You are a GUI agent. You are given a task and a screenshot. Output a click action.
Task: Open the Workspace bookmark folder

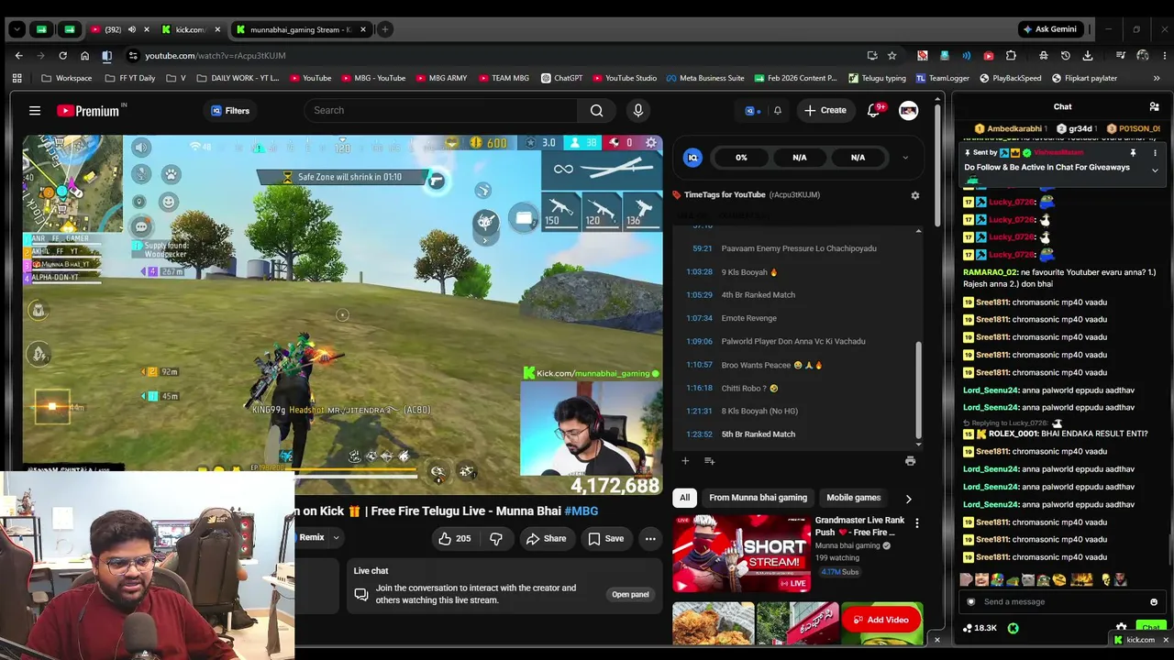coord(66,79)
